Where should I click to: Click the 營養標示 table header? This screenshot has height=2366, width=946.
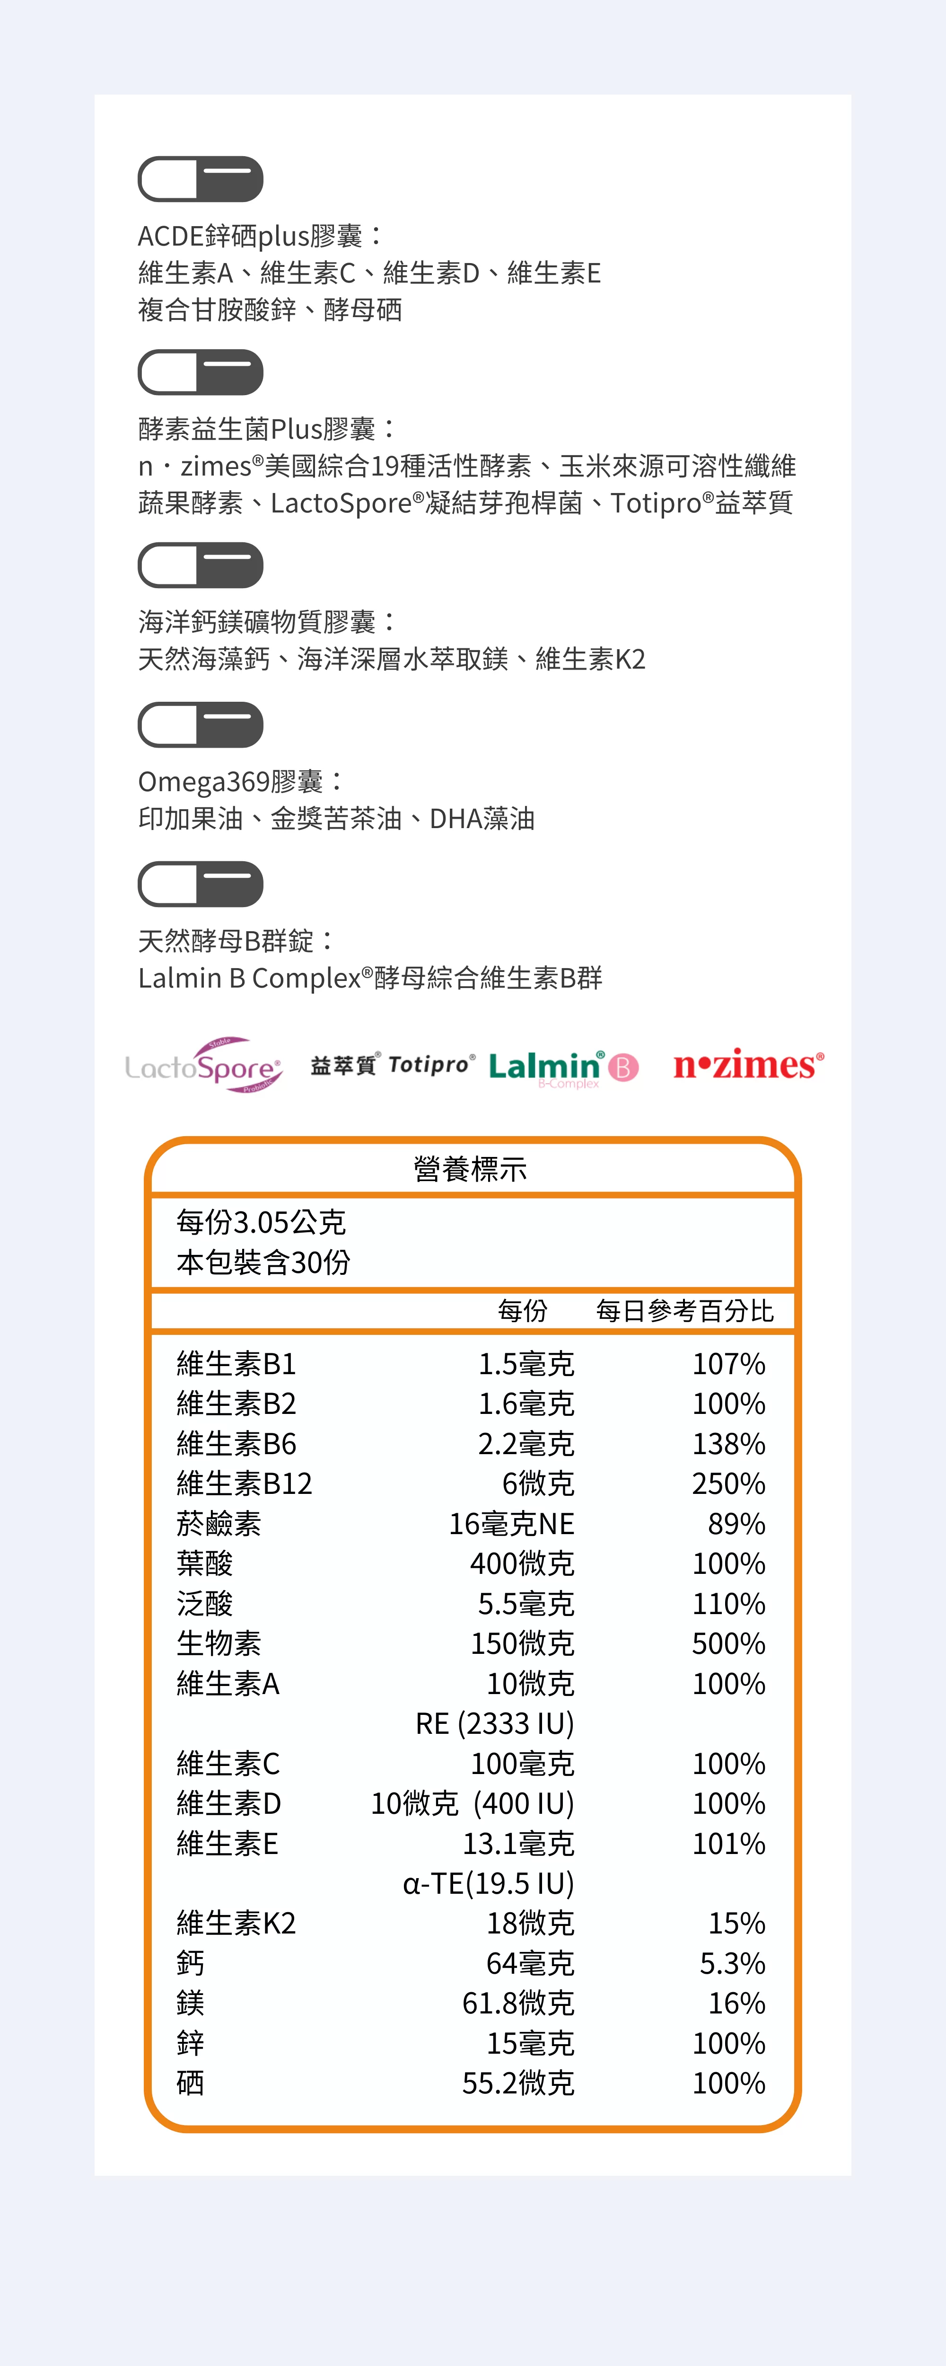pyautogui.click(x=470, y=1169)
